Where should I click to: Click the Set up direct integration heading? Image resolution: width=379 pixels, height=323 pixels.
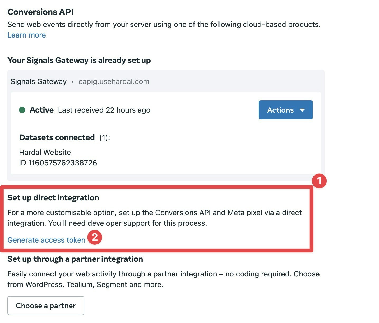[x=53, y=197]
